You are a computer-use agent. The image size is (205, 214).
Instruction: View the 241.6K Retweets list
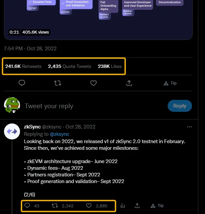(x=23, y=66)
